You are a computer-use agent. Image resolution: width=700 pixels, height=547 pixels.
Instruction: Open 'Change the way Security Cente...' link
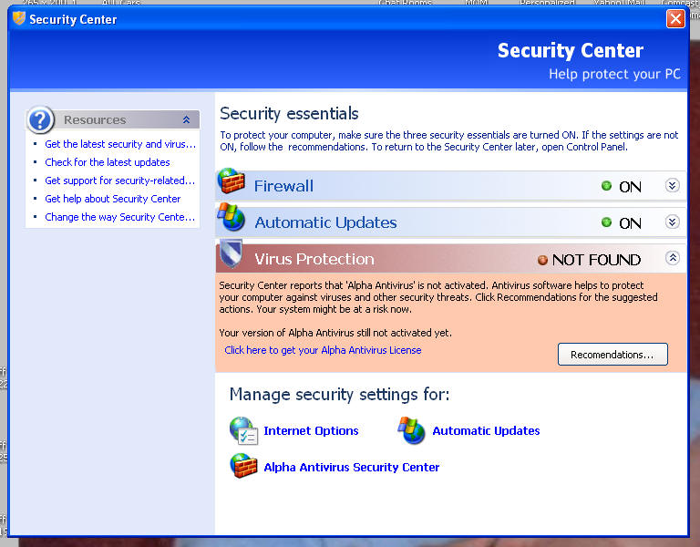(119, 218)
